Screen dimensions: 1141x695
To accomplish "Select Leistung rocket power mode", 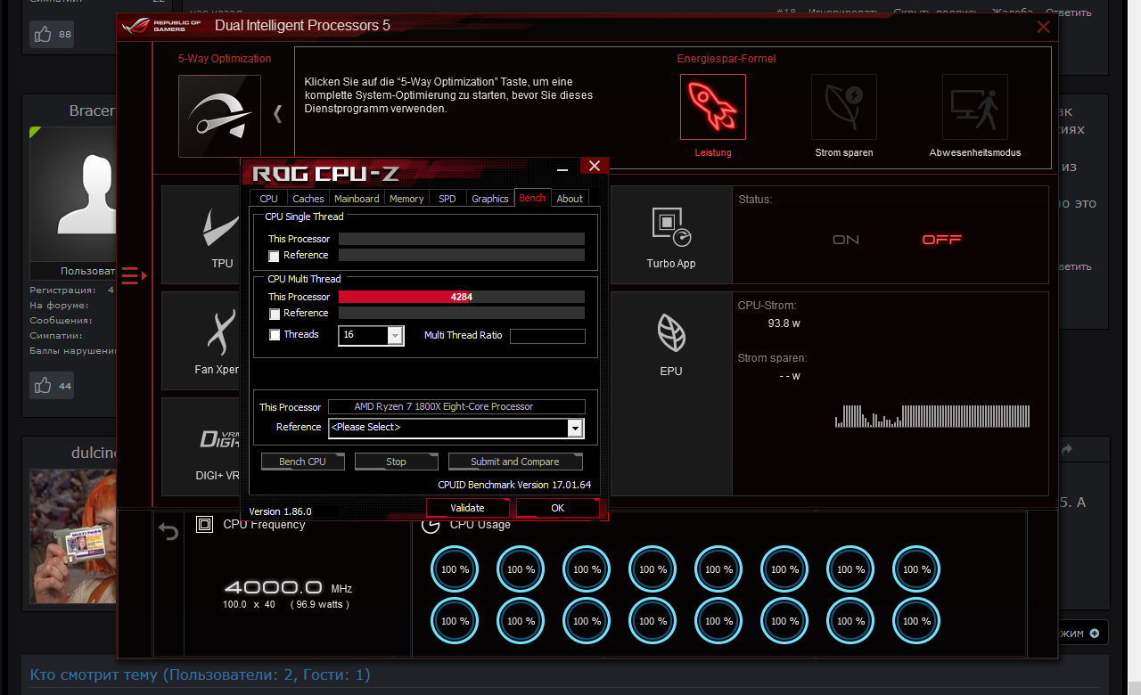I will 713,107.
